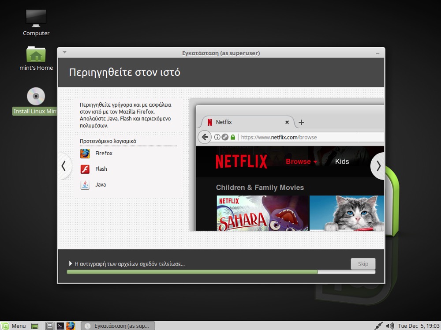Screen dimensions: 441x330
Task: Click the Flash icon in the list
Action: pos(85,169)
